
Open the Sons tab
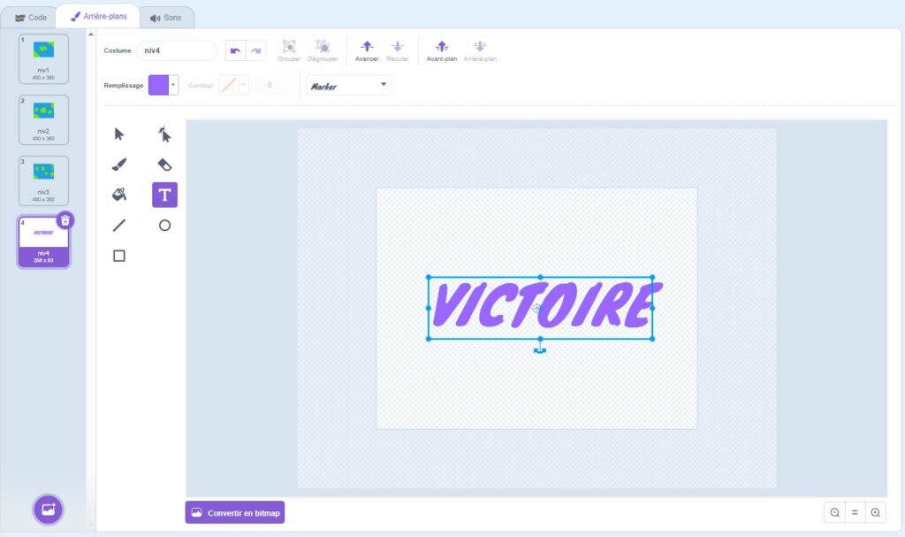[x=166, y=17]
